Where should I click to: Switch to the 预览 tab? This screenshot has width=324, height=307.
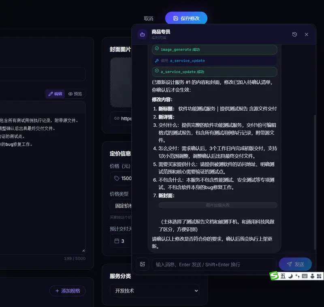point(75,94)
